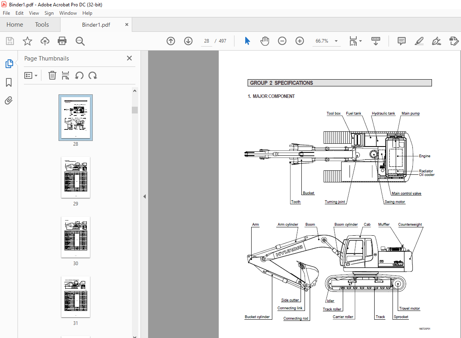Zoom in with the plus icon
This screenshot has height=338, width=461.
click(300, 41)
